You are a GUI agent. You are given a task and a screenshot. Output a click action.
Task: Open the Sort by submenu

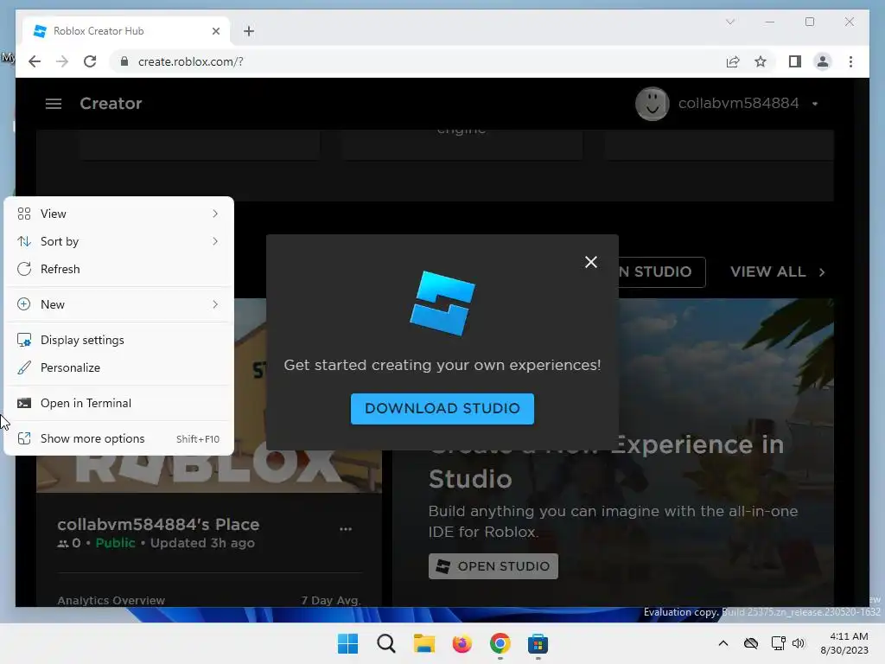pyautogui.click(x=118, y=241)
